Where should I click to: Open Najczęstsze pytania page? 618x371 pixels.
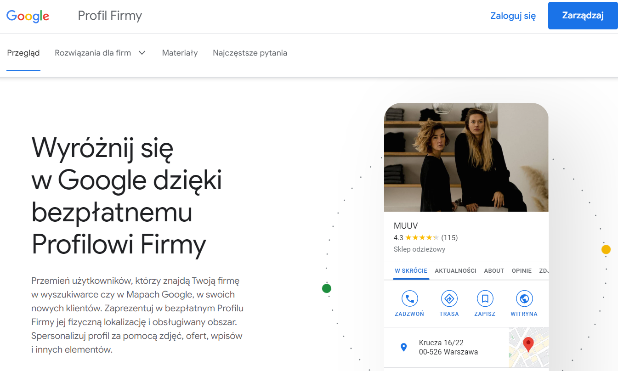[250, 53]
